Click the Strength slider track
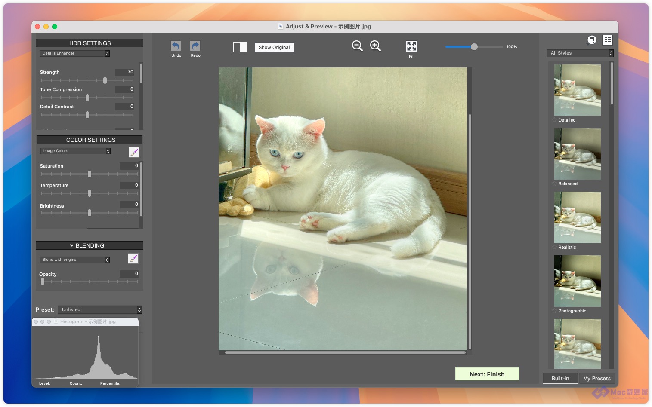 [x=87, y=80]
